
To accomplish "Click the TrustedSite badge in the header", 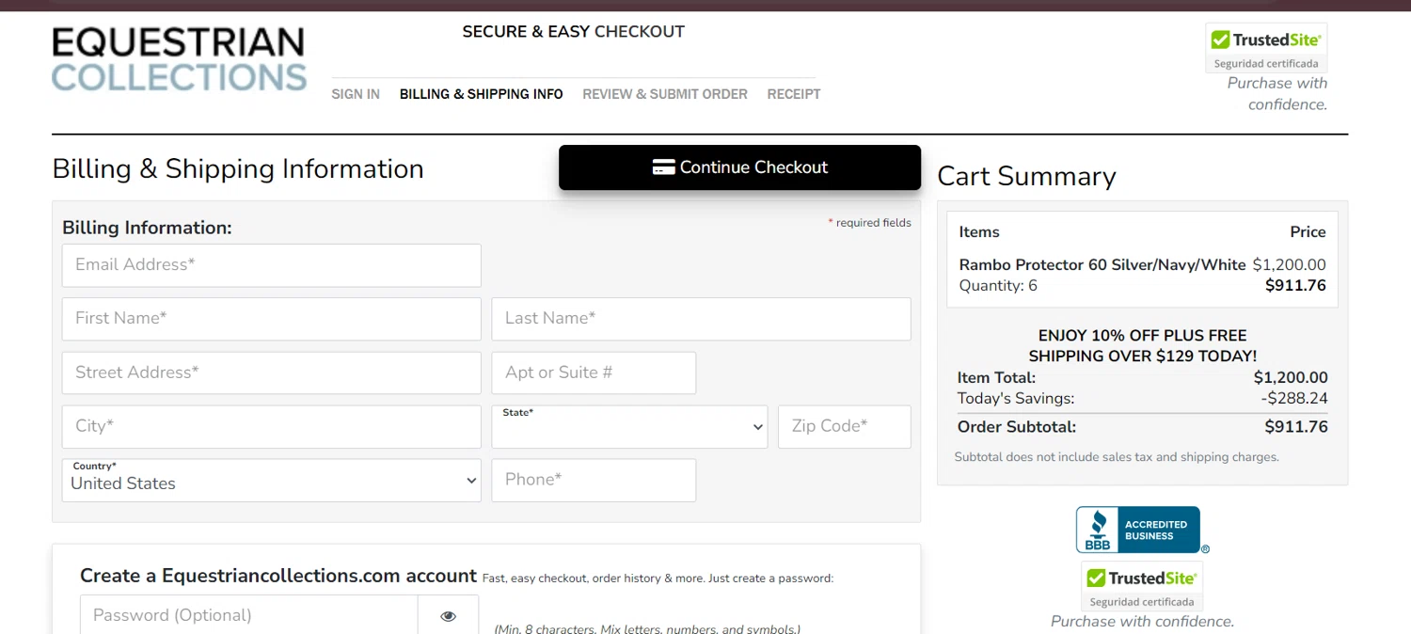I will point(1266,48).
